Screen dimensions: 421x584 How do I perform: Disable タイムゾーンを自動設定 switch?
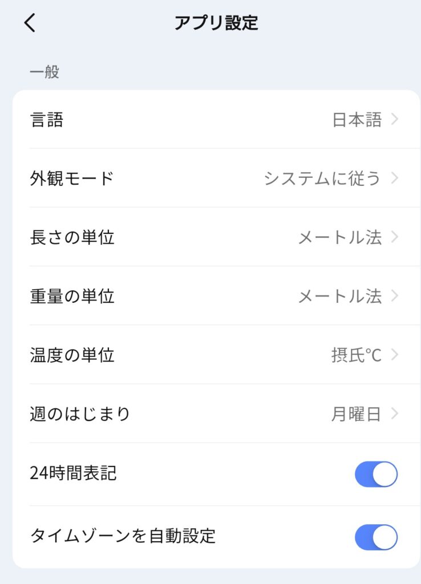coord(376,537)
